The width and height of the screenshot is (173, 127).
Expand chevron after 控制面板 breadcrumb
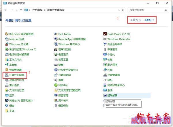pos(45,10)
